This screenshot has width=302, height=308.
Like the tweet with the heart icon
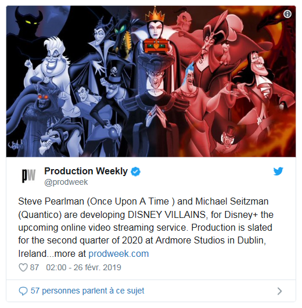point(23,267)
